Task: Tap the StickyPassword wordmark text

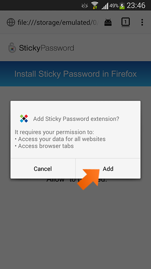Action: click(x=47, y=48)
